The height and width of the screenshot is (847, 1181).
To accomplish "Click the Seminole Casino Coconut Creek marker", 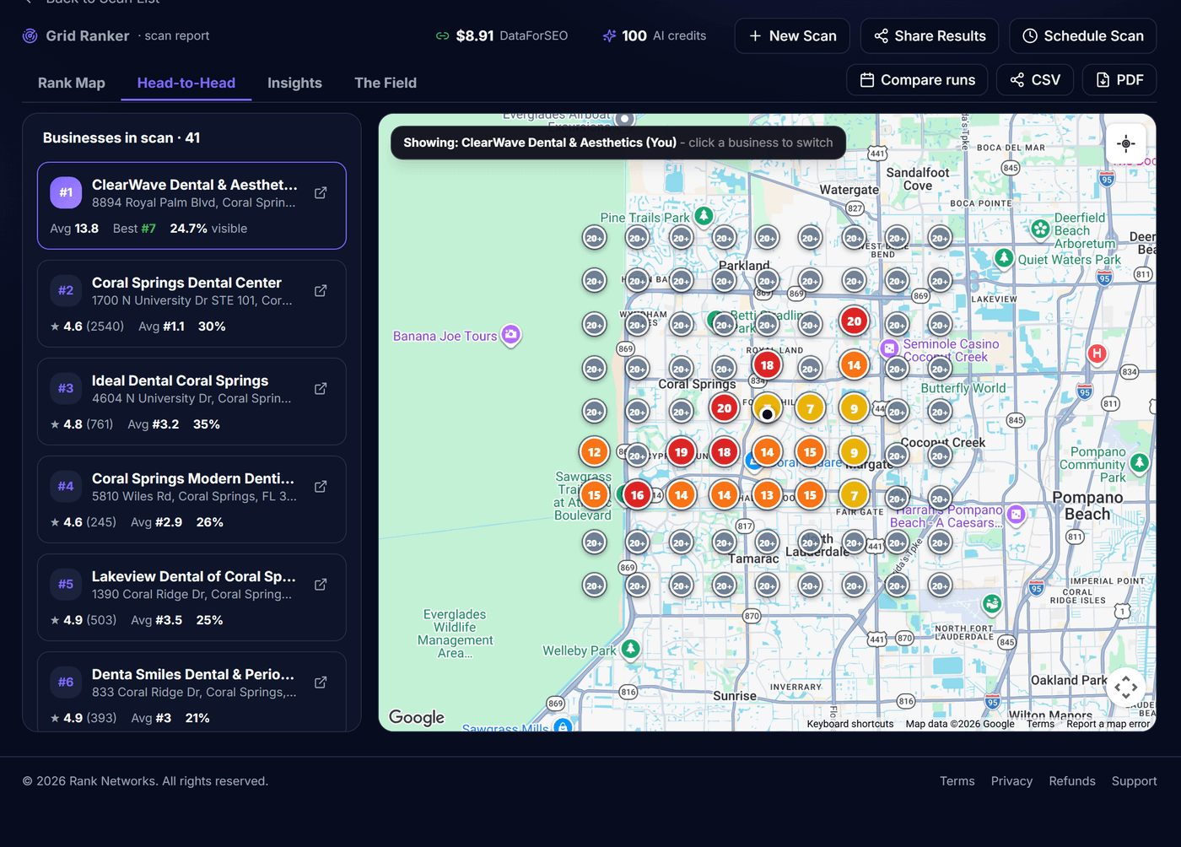I will 889,348.
